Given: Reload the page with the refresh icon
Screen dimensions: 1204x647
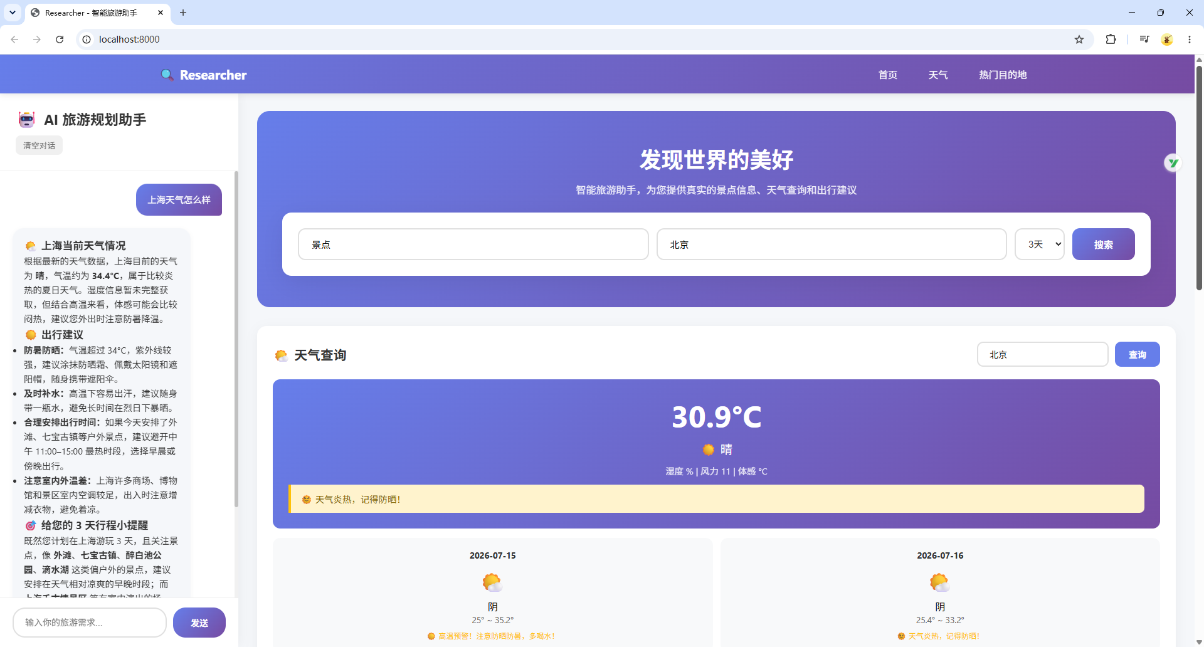Looking at the screenshot, I should coord(60,39).
